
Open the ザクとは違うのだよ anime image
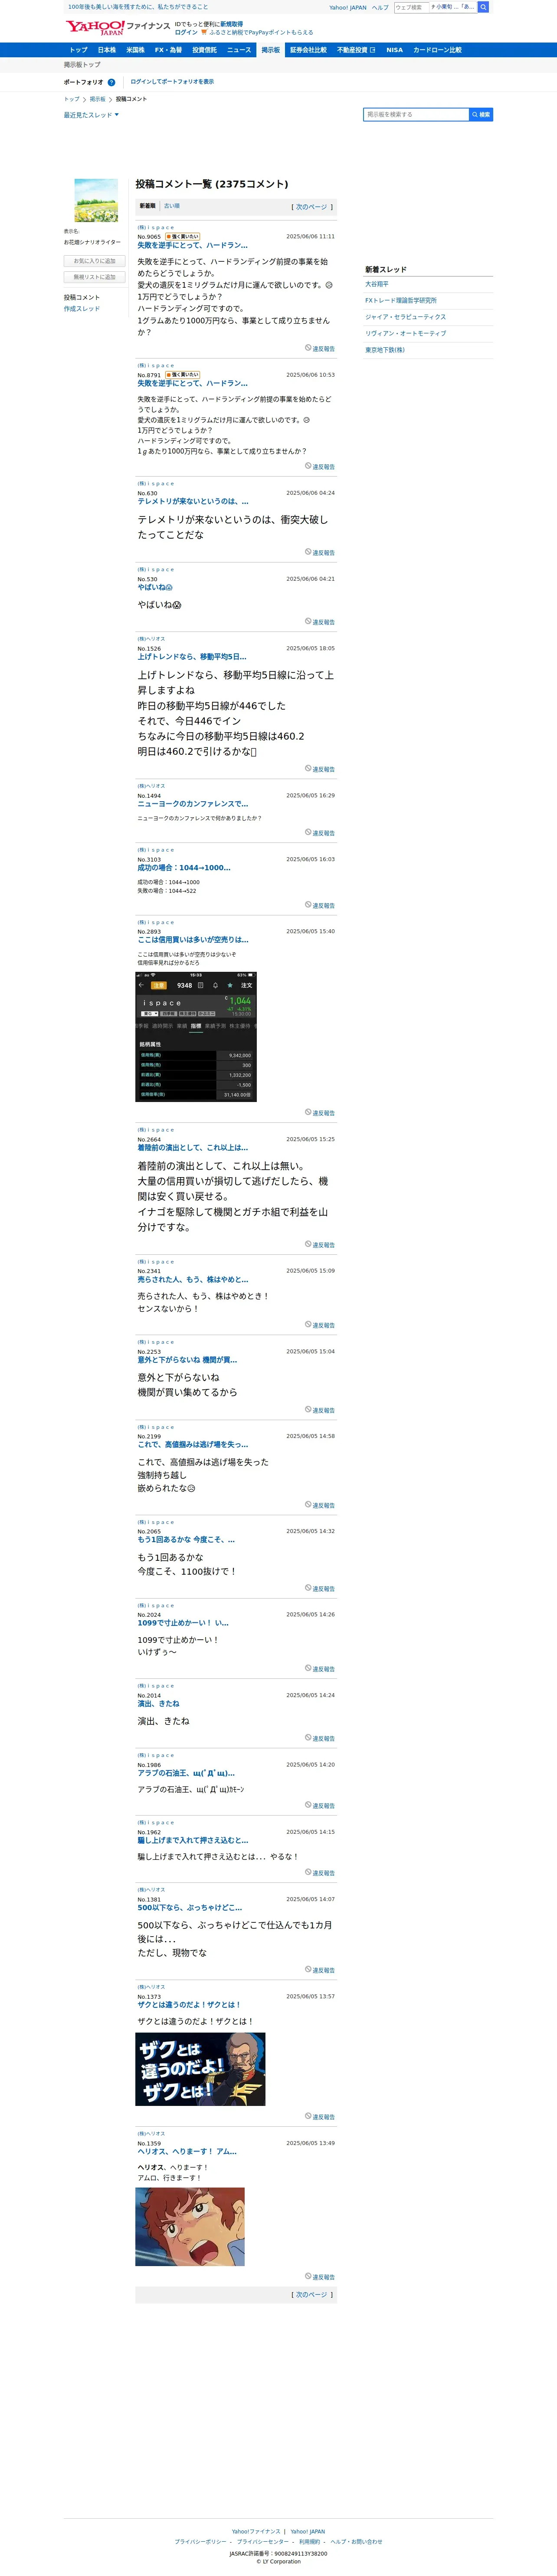(200, 2069)
